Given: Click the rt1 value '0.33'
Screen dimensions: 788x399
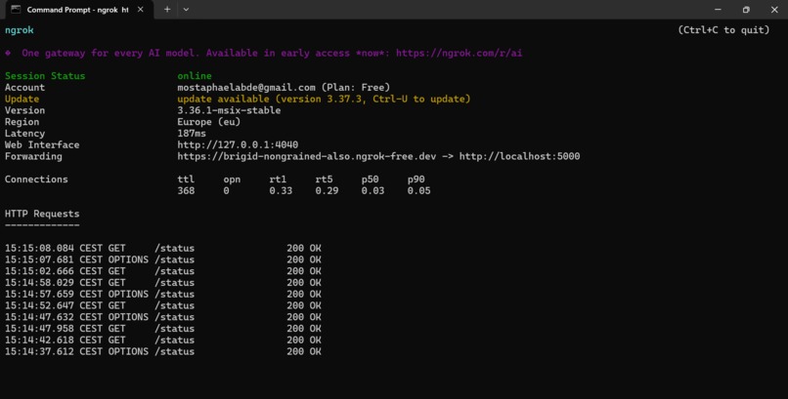Looking at the screenshot, I should pos(281,191).
